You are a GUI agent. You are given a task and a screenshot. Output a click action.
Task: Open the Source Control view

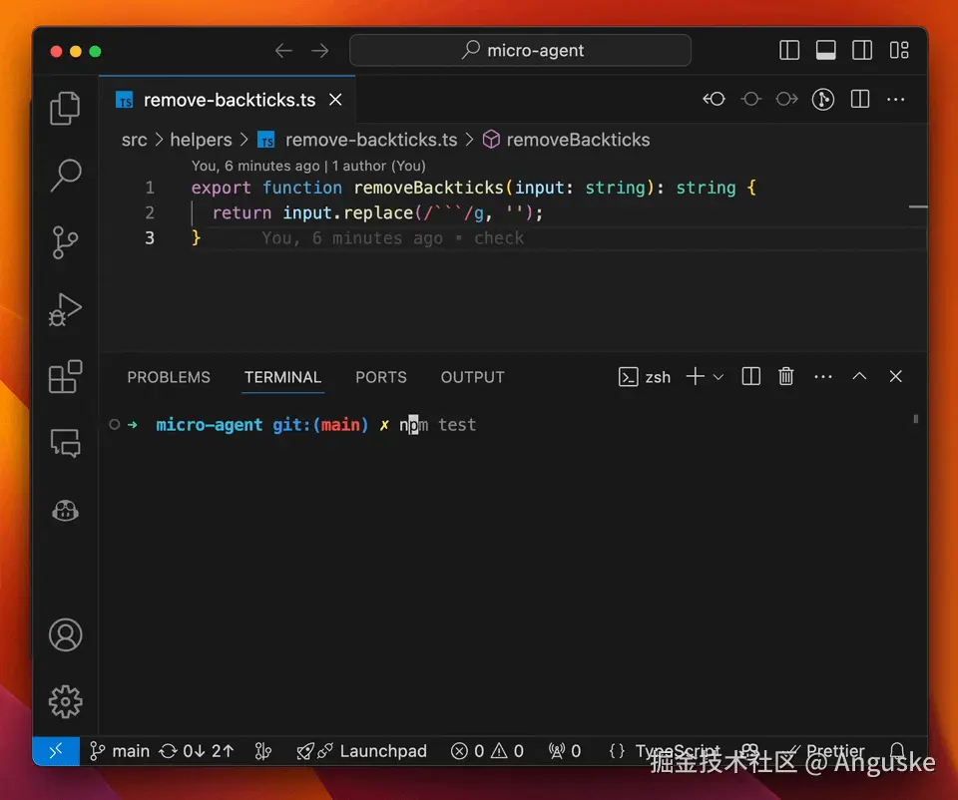(x=65, y=242)
